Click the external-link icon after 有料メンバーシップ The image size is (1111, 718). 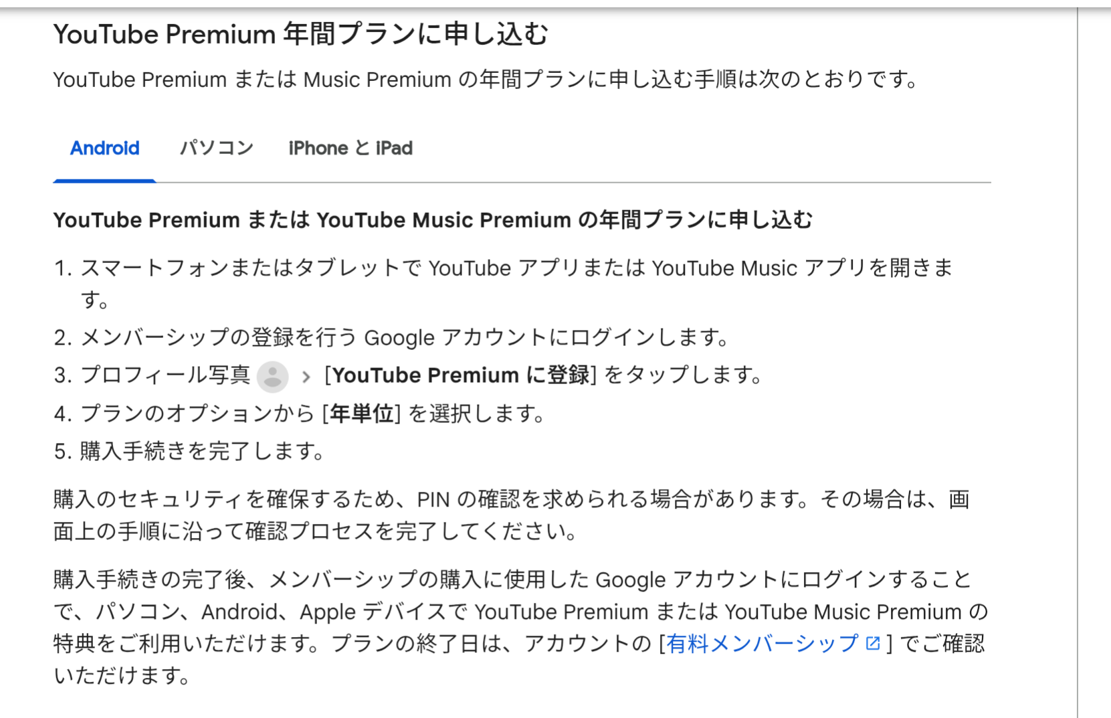(872, 643)
